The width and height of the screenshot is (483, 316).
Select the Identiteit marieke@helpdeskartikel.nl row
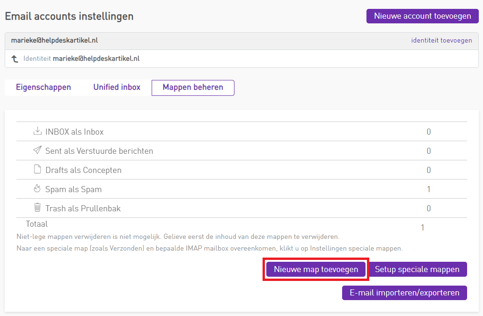[81, 59]
